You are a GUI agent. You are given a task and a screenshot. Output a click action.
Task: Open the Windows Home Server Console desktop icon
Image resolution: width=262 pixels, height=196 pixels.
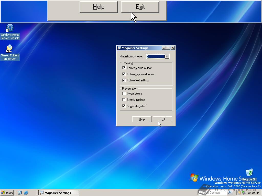click(10, 32)
